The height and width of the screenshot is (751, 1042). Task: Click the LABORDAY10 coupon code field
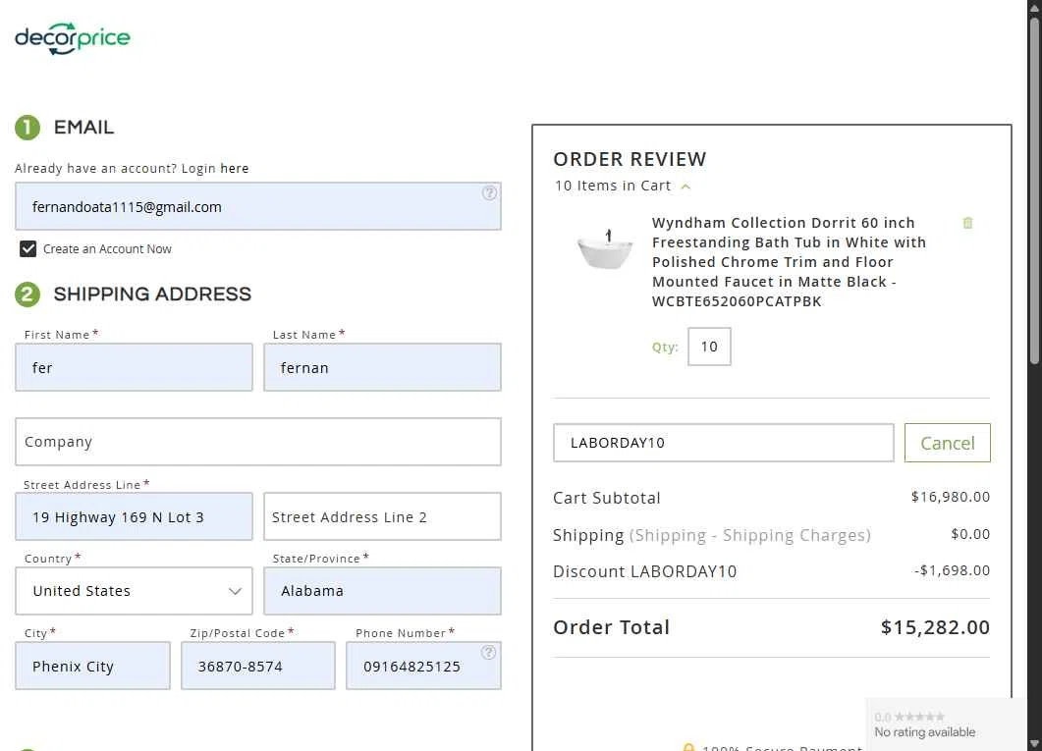pos(723,443)
